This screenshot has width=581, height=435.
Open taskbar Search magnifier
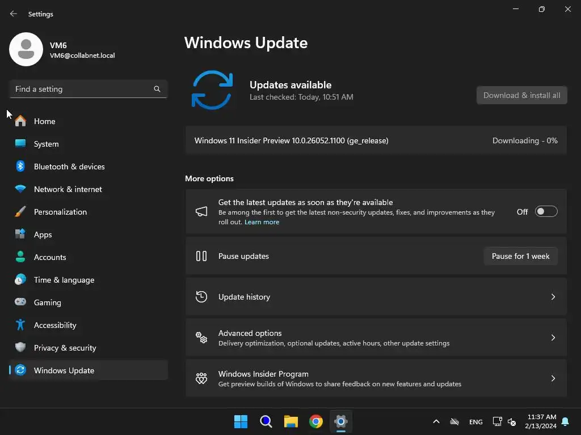point(266,421)
